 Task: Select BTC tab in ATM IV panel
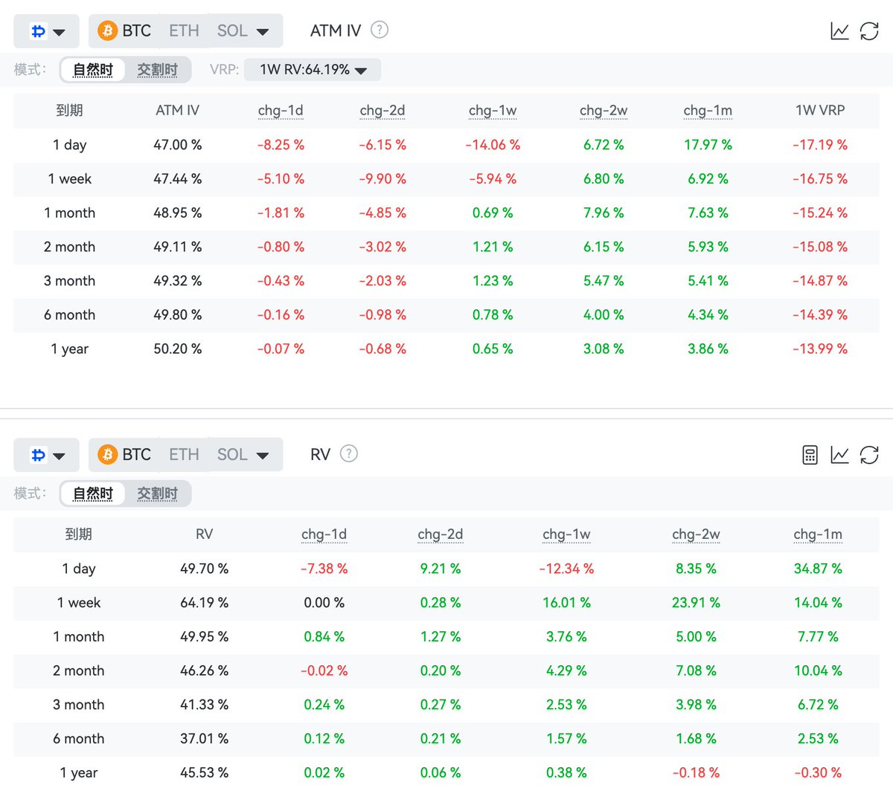point(136,30)
